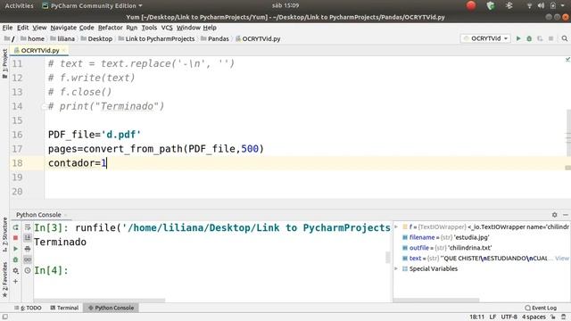Image resolution: width=571 pixels, height=321 pixels.
Task: Click the Pandas breadcrumb folder
Action: (215, 38)
